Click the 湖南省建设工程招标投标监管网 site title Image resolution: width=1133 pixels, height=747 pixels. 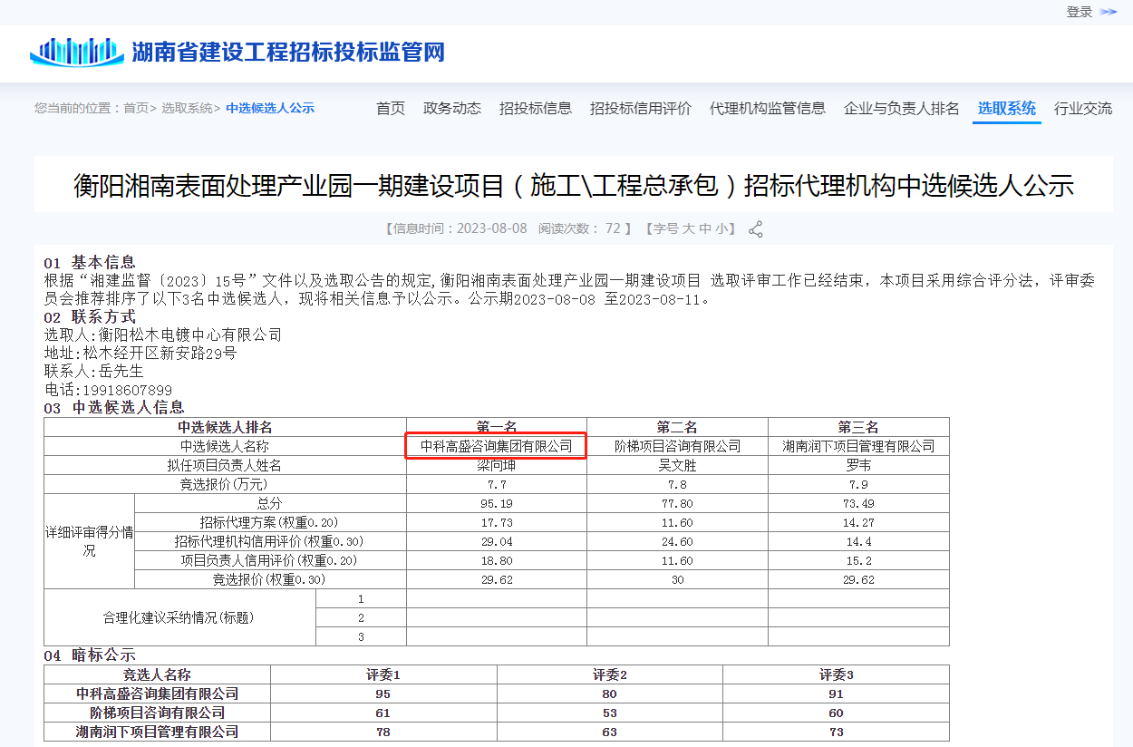pyautogui.click(x=288, y=52)
